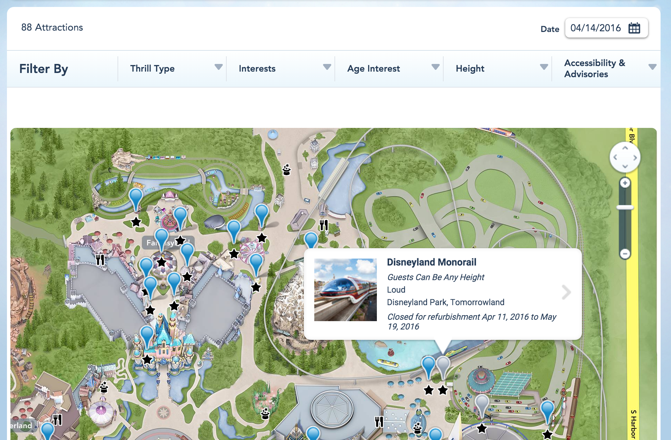The image size is (671, 440).
Task: Expand the Interests filter
Action: tap(281, 68)
